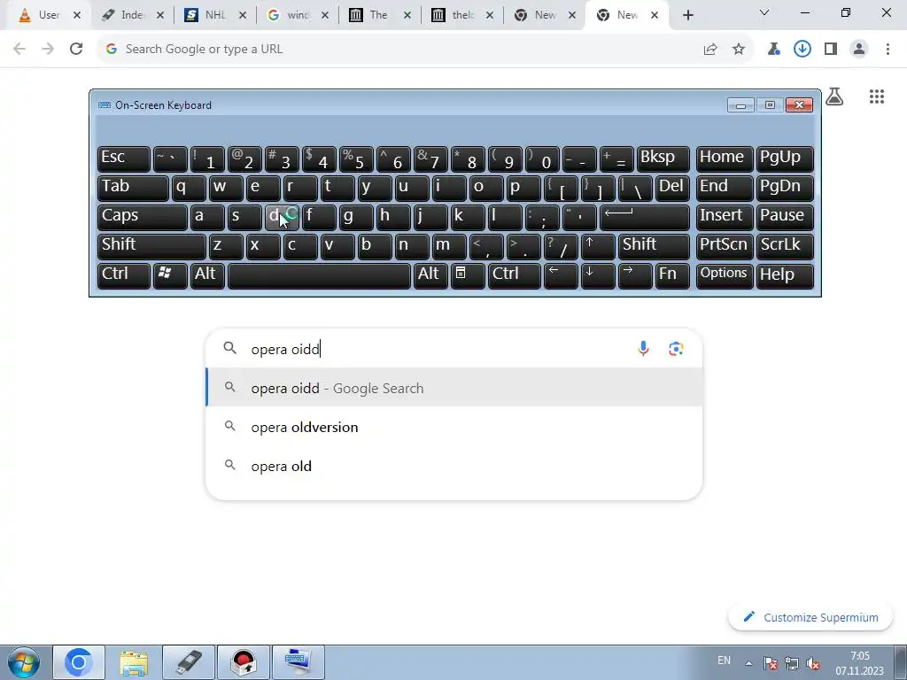Click the up arrow key on keyboard
The width and height of the screenshot is (907, 680).
pos(598,246)
